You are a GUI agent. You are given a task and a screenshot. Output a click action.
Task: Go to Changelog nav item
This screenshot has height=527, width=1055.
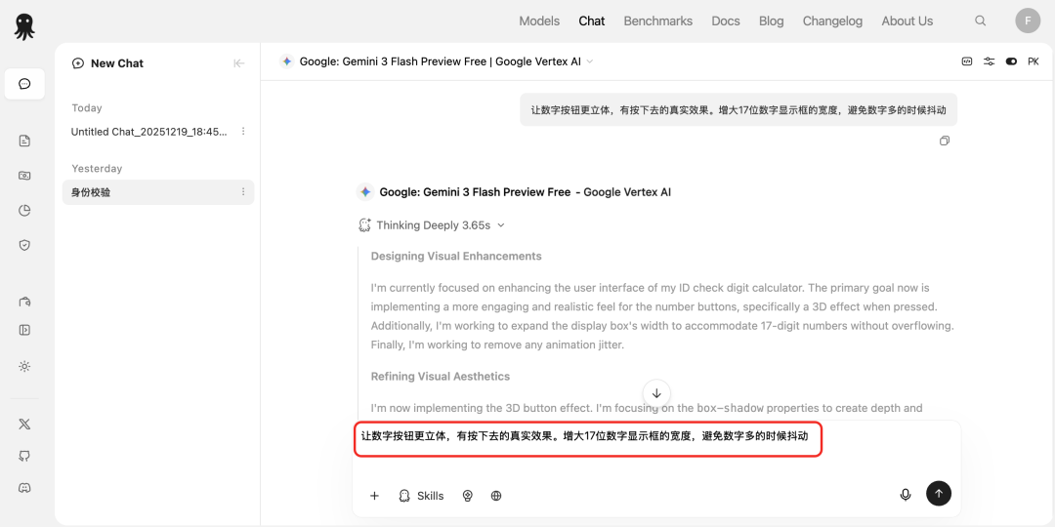[832, 20]
